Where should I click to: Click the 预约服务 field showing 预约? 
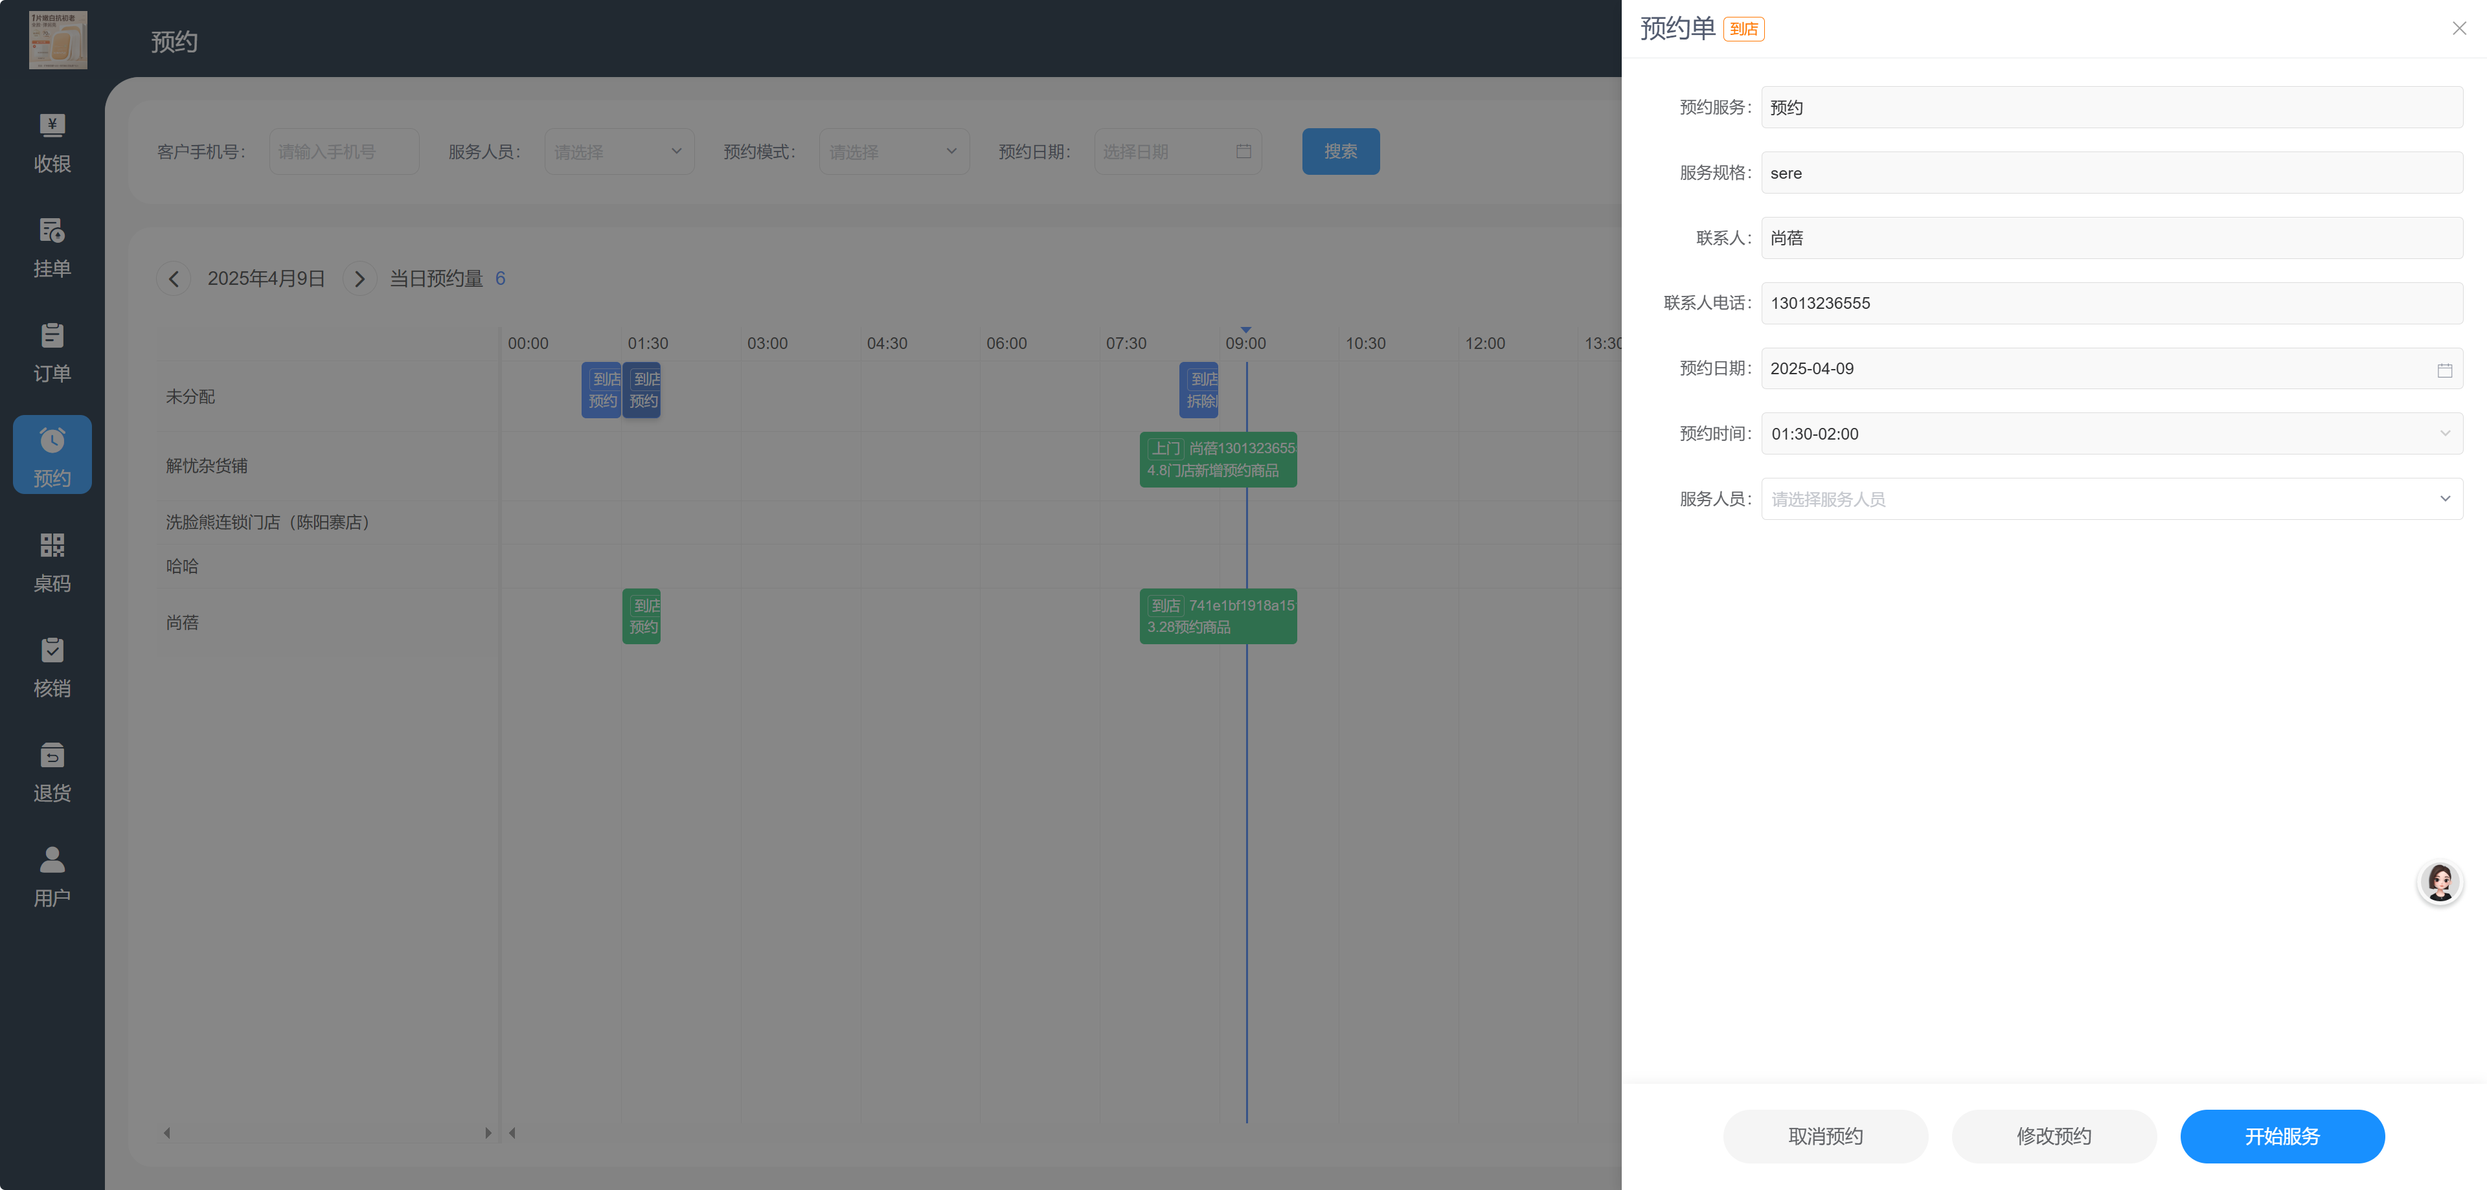[2111, 107]
